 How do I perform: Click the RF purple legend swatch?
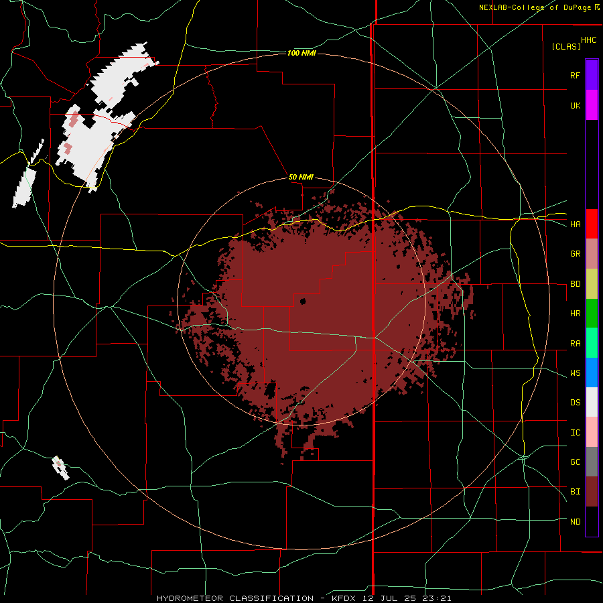592,75
